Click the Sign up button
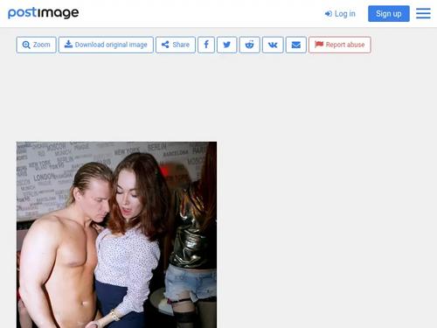The width and height of the screenshot is (437, 328). point(389,14)
